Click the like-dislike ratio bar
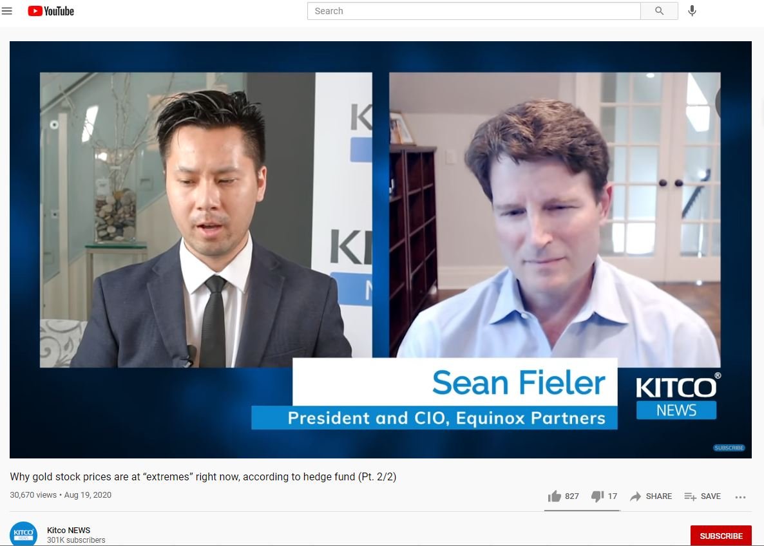The width and height of the screenshot is (764, 546). [x=582, y=511]
